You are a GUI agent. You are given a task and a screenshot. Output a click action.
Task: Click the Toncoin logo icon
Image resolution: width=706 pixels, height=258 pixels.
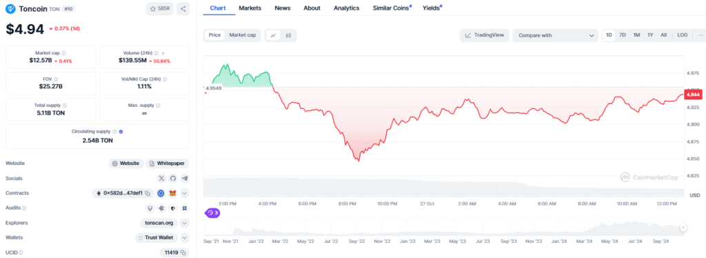click(x=10, y=8)
